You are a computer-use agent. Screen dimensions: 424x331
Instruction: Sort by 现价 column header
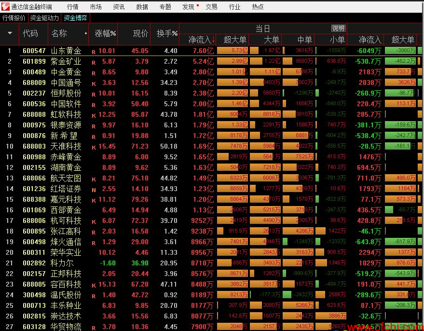click(x=141, y=33)
